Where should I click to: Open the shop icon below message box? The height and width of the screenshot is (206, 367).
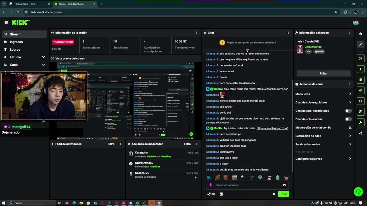click(221, 194)
